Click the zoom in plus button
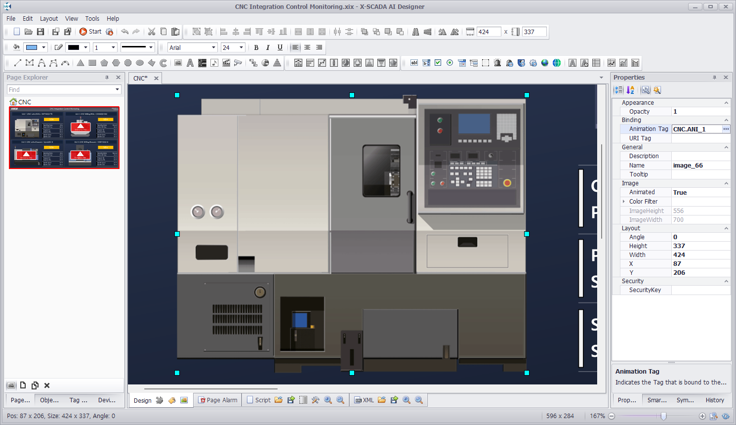 point(702,416)
